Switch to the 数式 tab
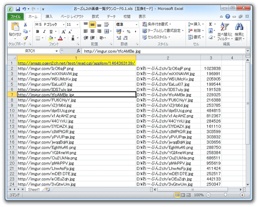Image resolution: width=259 pixels, height=207 pixels. pyautogui.click(x=95, y=16)
